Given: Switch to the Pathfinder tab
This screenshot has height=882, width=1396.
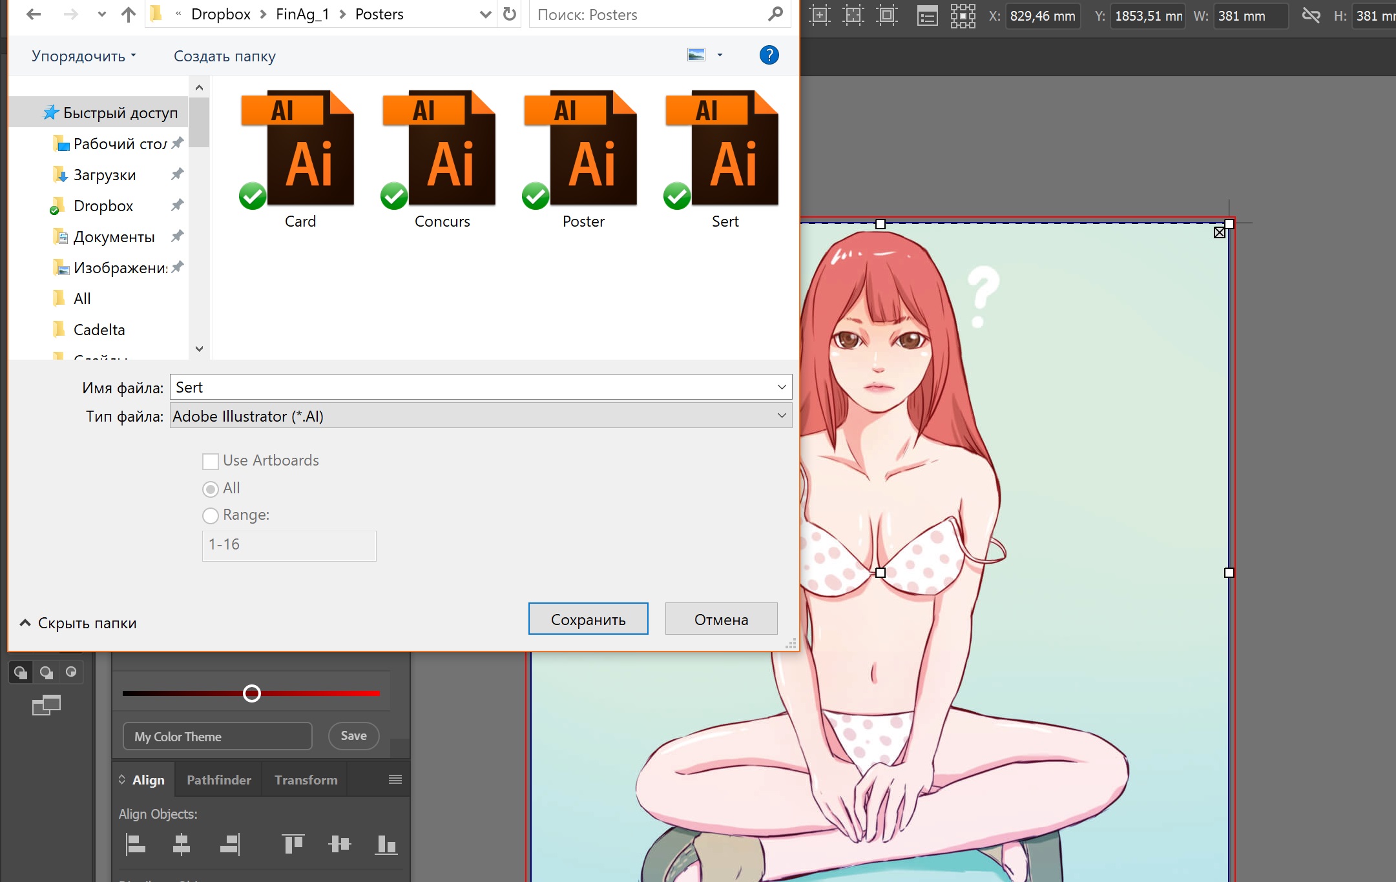Looking at the screenshot, I should [218, 780].
